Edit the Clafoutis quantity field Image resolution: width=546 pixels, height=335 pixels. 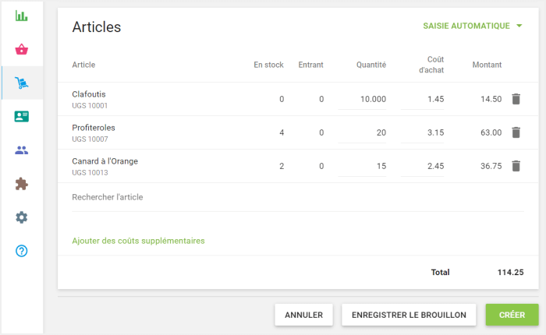pyautogui.click(x=363, y=99)
